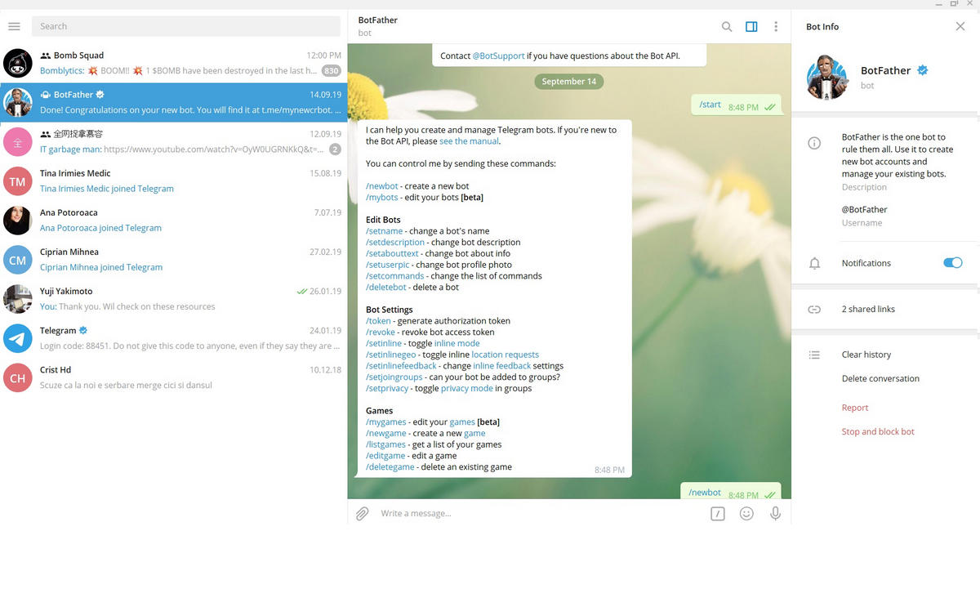This screenshot has height=589, width=980.
Task: Open the three-dot chat options menu
Action: coord(776,27)
